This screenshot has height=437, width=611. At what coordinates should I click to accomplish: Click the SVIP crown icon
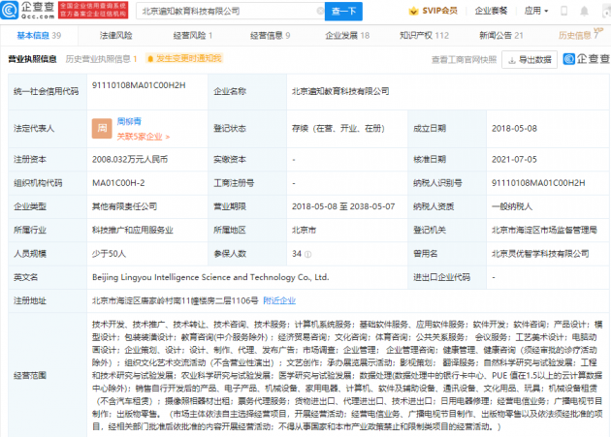pos(413,11)
